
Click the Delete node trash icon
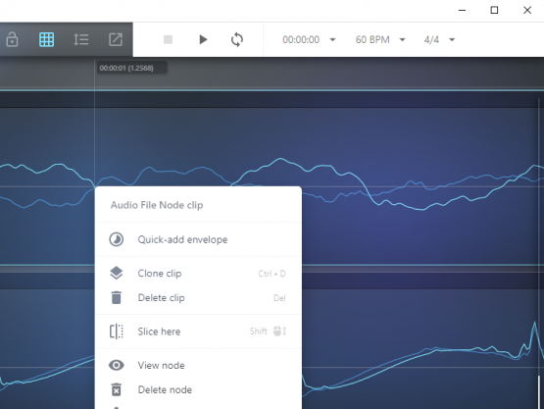[x=117, y=389]
